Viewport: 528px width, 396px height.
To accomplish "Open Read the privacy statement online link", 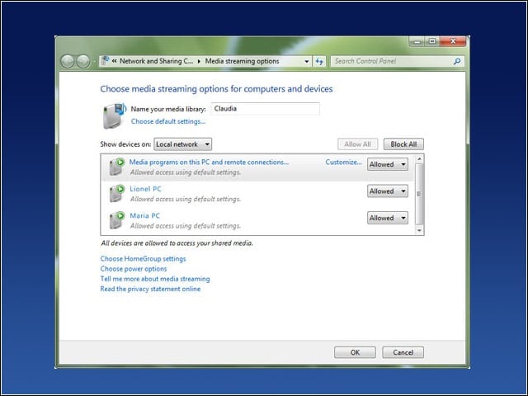I will (x=150, y=289).
